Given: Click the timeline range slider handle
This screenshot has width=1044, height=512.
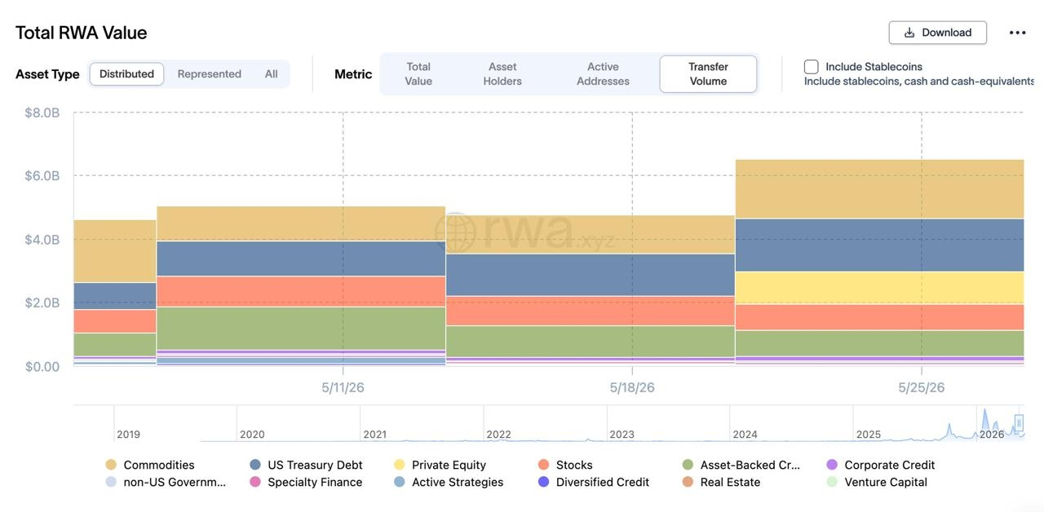Looking at the screenshot, I should point(1019,423).
